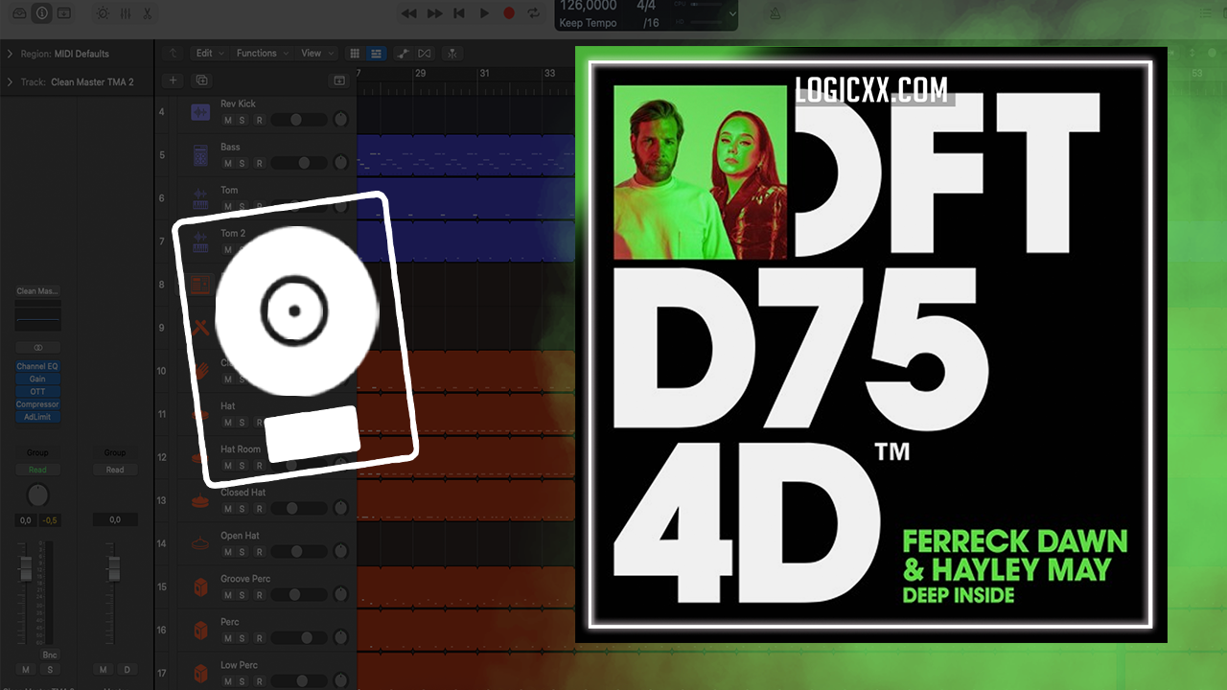Screen dimensions: 1227x690
Task: Click the 4/4 time signature display
Action: (x=646, y=6)
